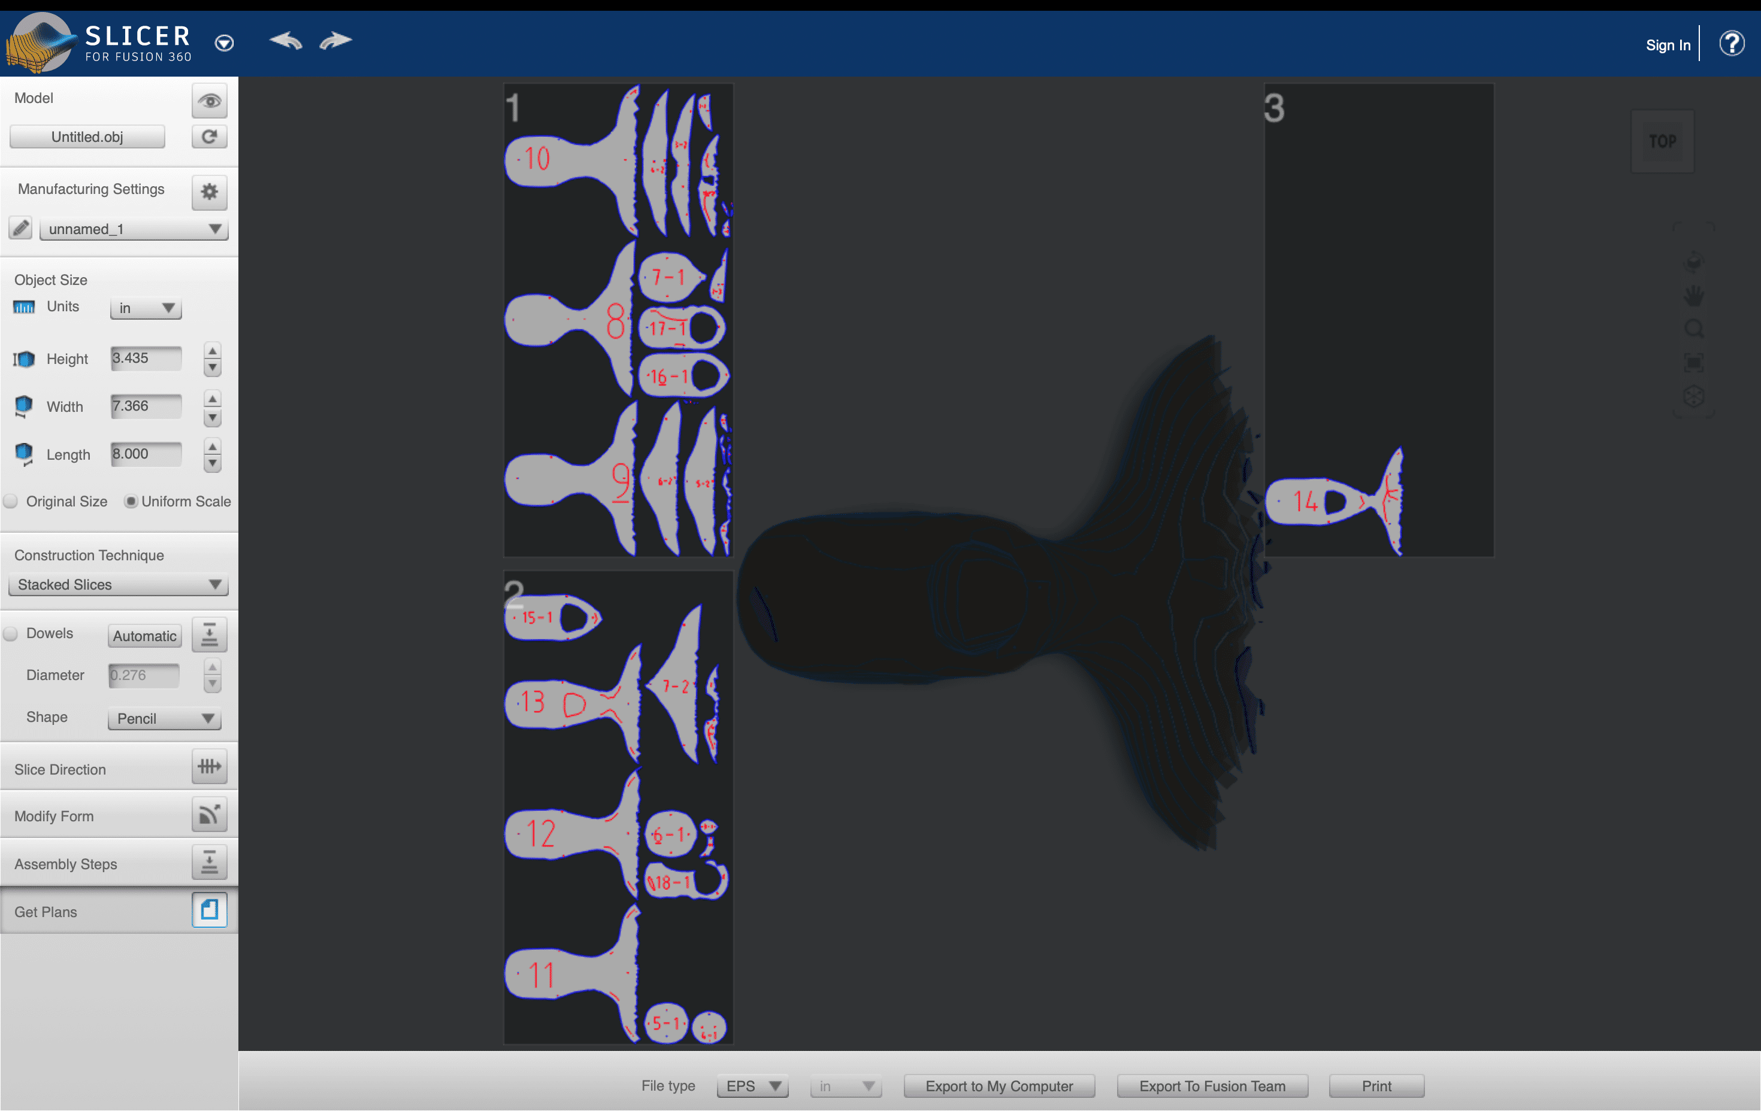
Task: Click the undo arrow
Action: (x=285, y=41)
